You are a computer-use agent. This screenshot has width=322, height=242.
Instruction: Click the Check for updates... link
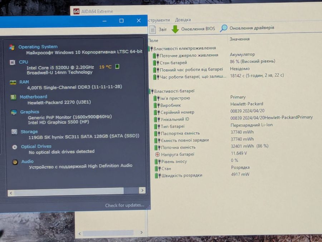click(125, 205)
